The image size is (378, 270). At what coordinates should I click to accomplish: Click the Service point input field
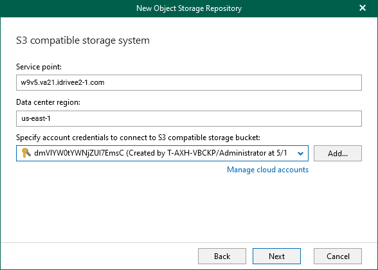pyautogui.click(x=189, y=83)
